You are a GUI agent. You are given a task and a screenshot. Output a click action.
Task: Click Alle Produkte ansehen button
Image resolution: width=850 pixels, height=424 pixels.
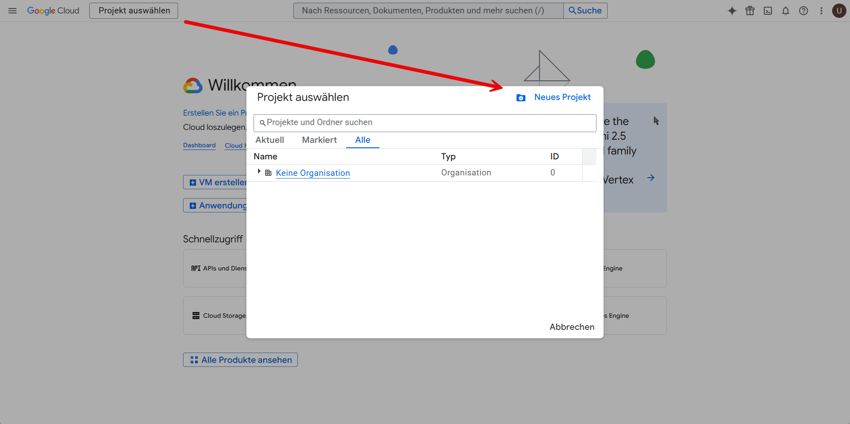240,360
